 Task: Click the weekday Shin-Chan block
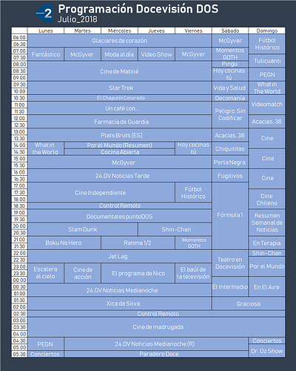tap(175, 229)
